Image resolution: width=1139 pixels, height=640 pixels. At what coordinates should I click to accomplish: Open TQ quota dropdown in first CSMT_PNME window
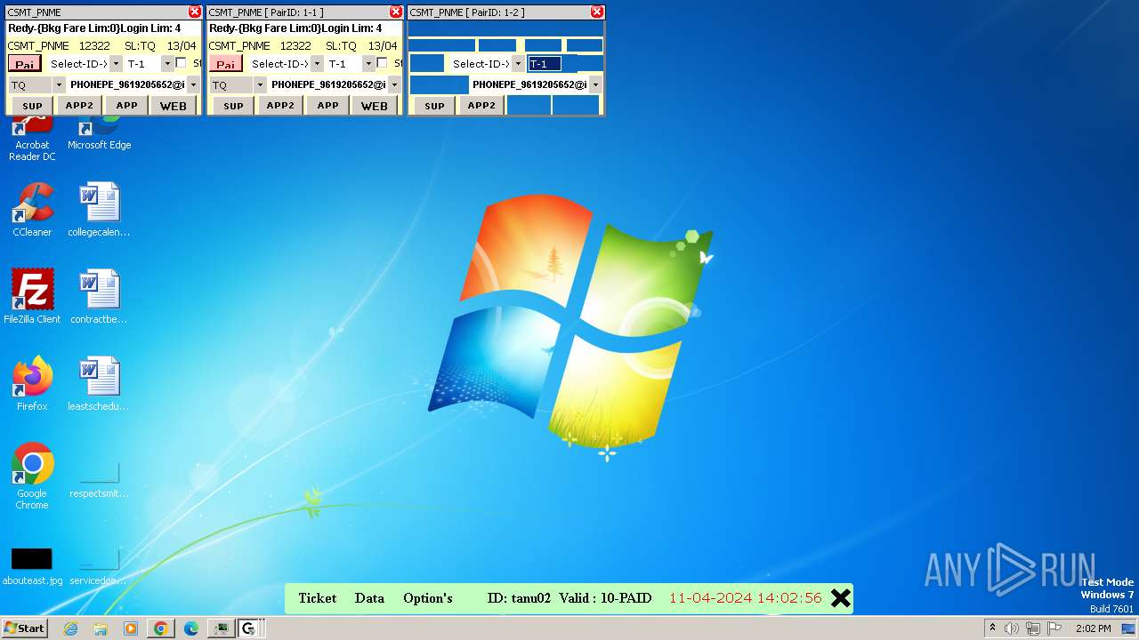tap(59, 85)
